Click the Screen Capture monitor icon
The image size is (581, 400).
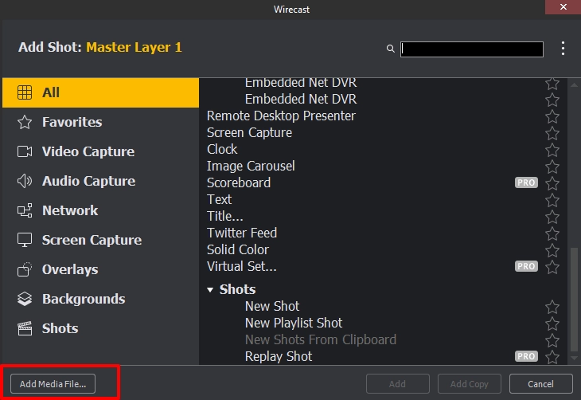point(25,240)
